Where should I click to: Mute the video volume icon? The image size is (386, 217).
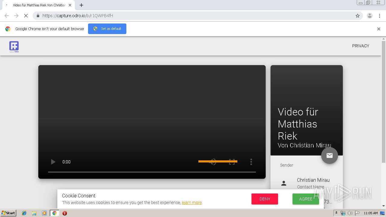coord(213,162)
